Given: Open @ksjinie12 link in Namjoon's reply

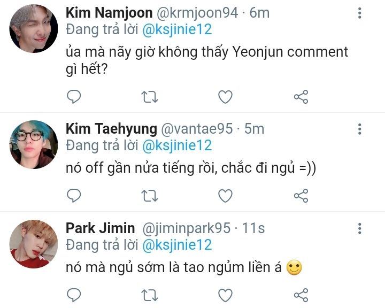Looking at the screenshot, I should click(176, 30).
